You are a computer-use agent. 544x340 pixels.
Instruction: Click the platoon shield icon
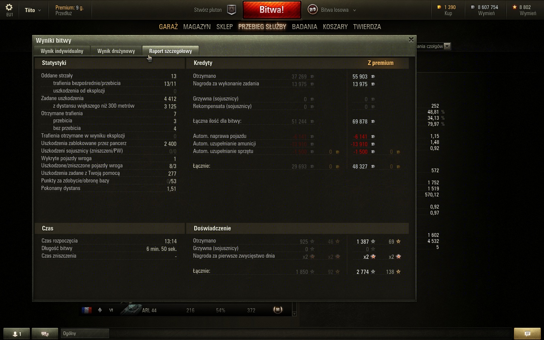[232, 10]
